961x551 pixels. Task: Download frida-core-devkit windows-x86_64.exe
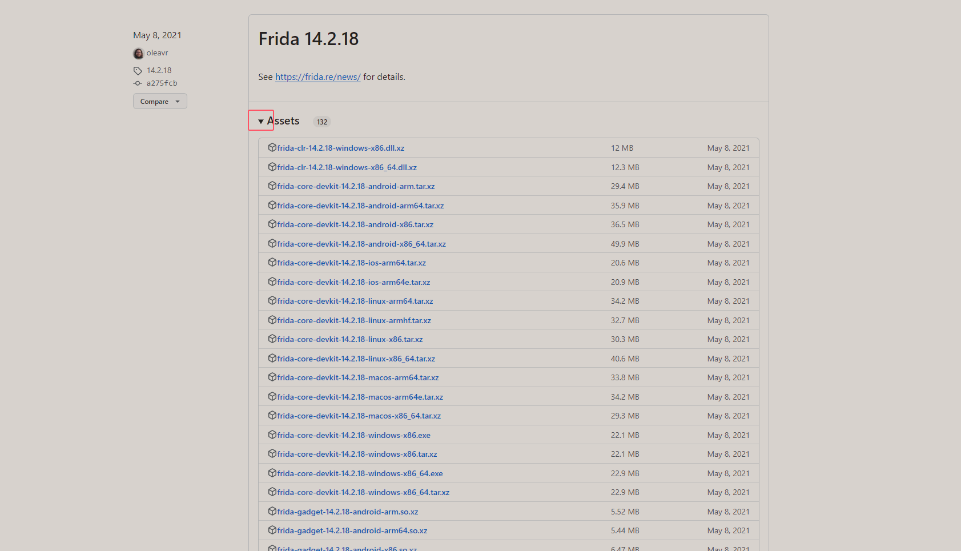(x=360, y=473)
